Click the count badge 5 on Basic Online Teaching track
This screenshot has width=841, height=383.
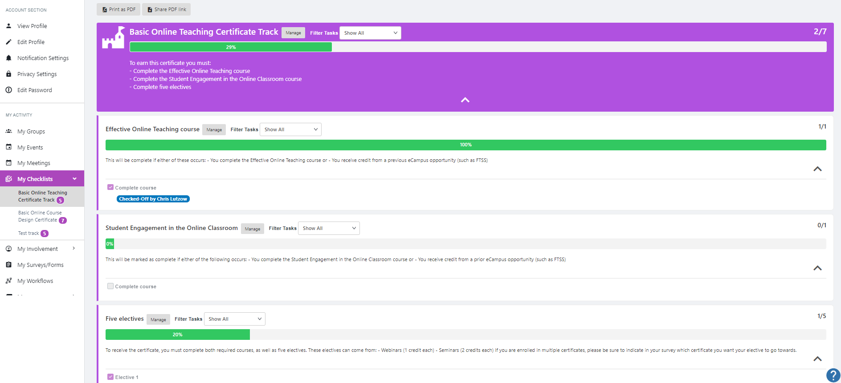60,200
